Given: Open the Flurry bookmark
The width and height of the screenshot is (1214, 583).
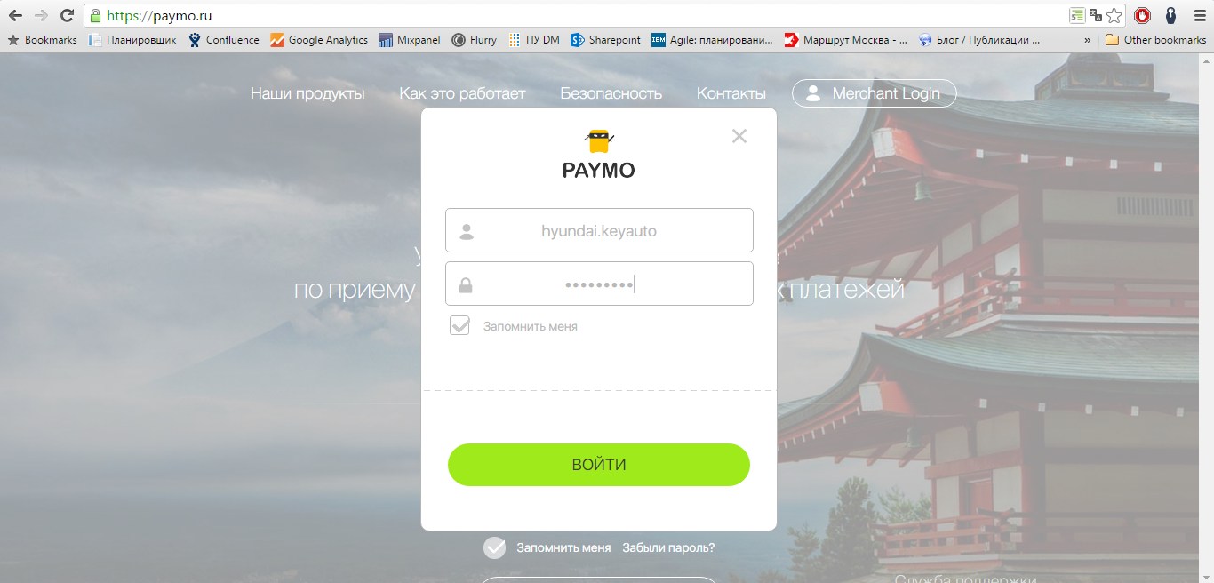Looking at the screenshot, I should click(475, 40).
